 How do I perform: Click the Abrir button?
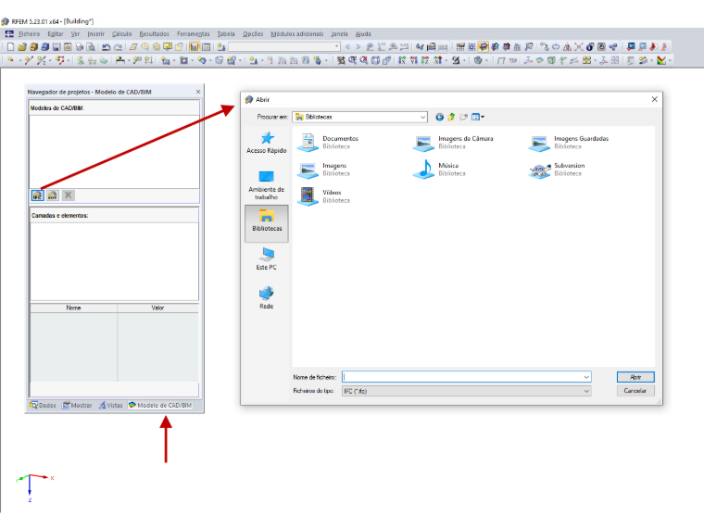tap(635, 377)
